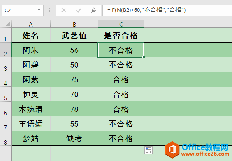The width and height of the screenshot is (232, 161).
Task: Open the Auto Fill Options icon
Action: (148, 150)
